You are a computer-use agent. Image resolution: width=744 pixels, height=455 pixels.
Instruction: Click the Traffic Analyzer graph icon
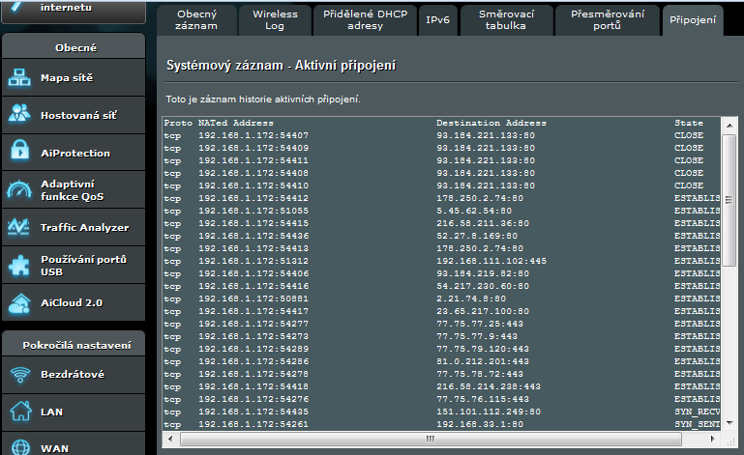click(x=20, y=227)
